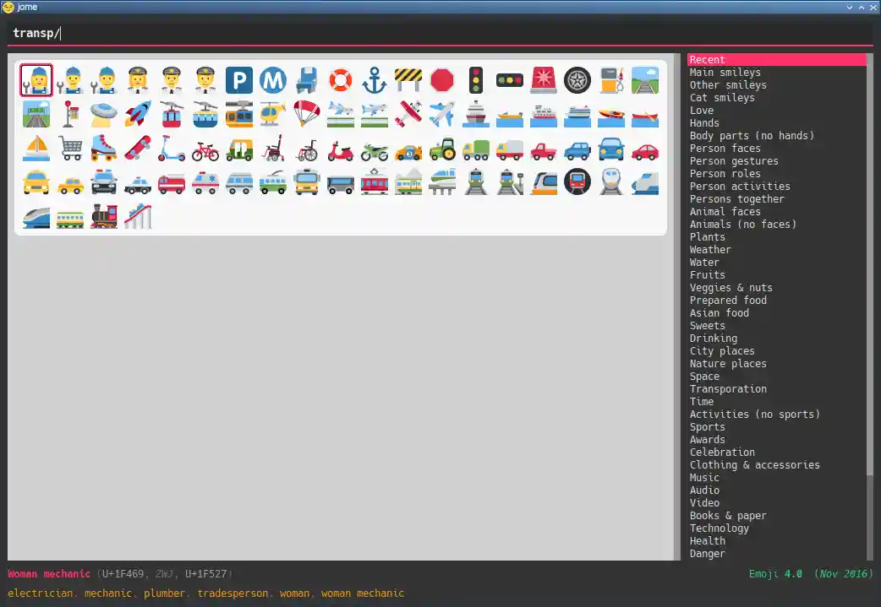881x607 pixels.
Task: Click the vertical traffic light emoji
Action: pos(476,80)
